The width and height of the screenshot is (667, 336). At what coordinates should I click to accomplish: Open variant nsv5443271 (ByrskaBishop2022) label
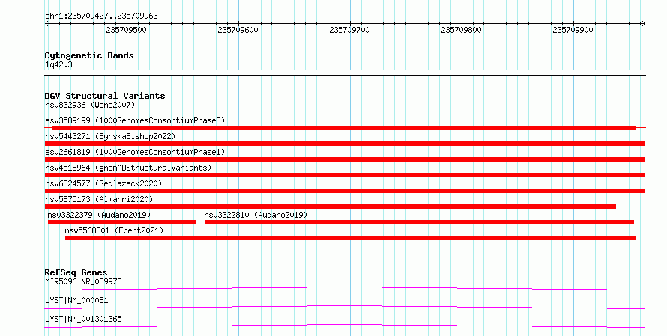(x=110, y=136)
